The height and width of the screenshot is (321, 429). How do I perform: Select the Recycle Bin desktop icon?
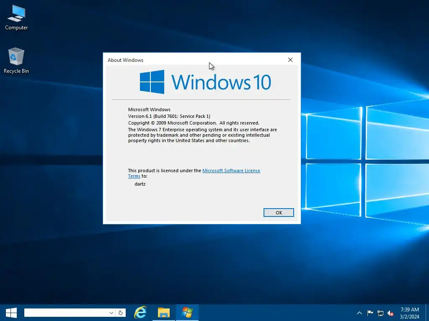(x=16, y=61)
